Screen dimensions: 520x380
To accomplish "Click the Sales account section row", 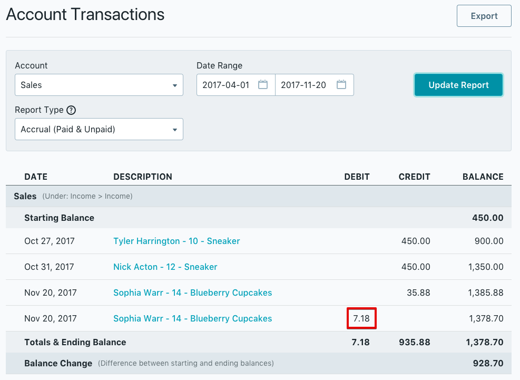I will tap(25, 196).
